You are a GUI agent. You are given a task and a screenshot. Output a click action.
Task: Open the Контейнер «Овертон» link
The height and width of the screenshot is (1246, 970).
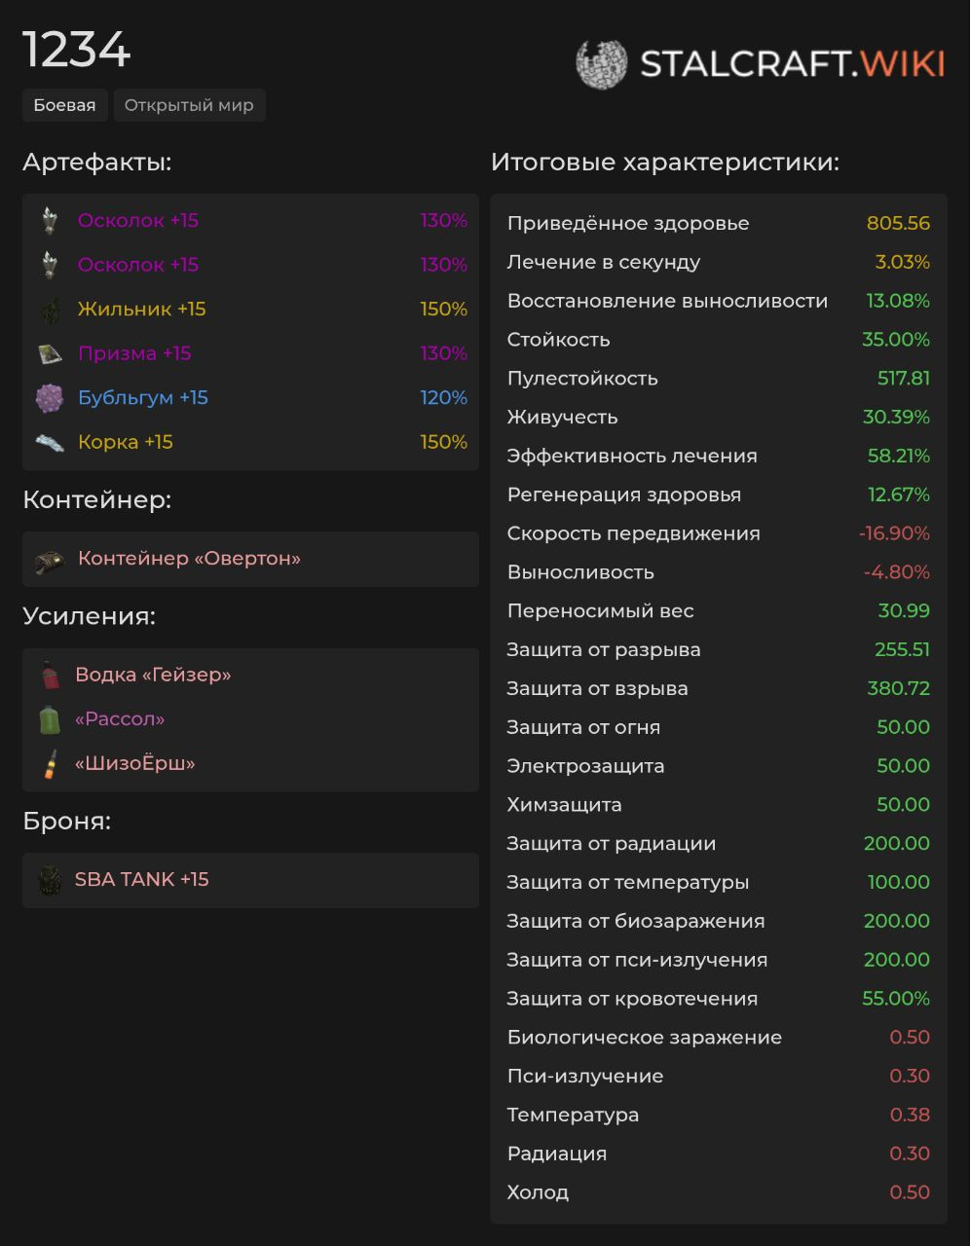pos(189,559)
